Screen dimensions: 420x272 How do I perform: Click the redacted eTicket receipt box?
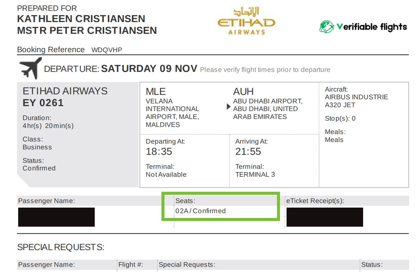click(325, 217)
